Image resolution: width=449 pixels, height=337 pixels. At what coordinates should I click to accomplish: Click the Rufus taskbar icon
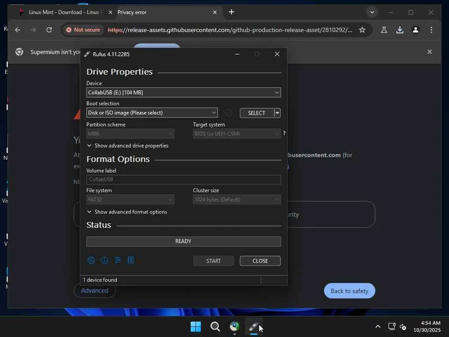click(254, 326)
